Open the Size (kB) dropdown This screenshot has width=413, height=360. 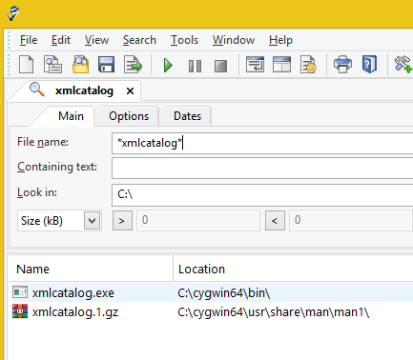click(92, 220)
